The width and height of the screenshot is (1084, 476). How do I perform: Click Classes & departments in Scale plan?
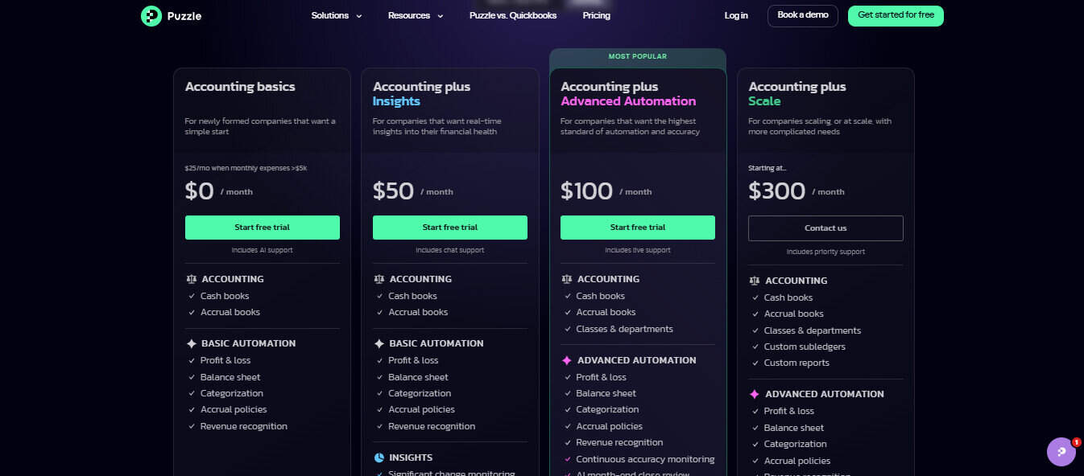tap(813, 330)
